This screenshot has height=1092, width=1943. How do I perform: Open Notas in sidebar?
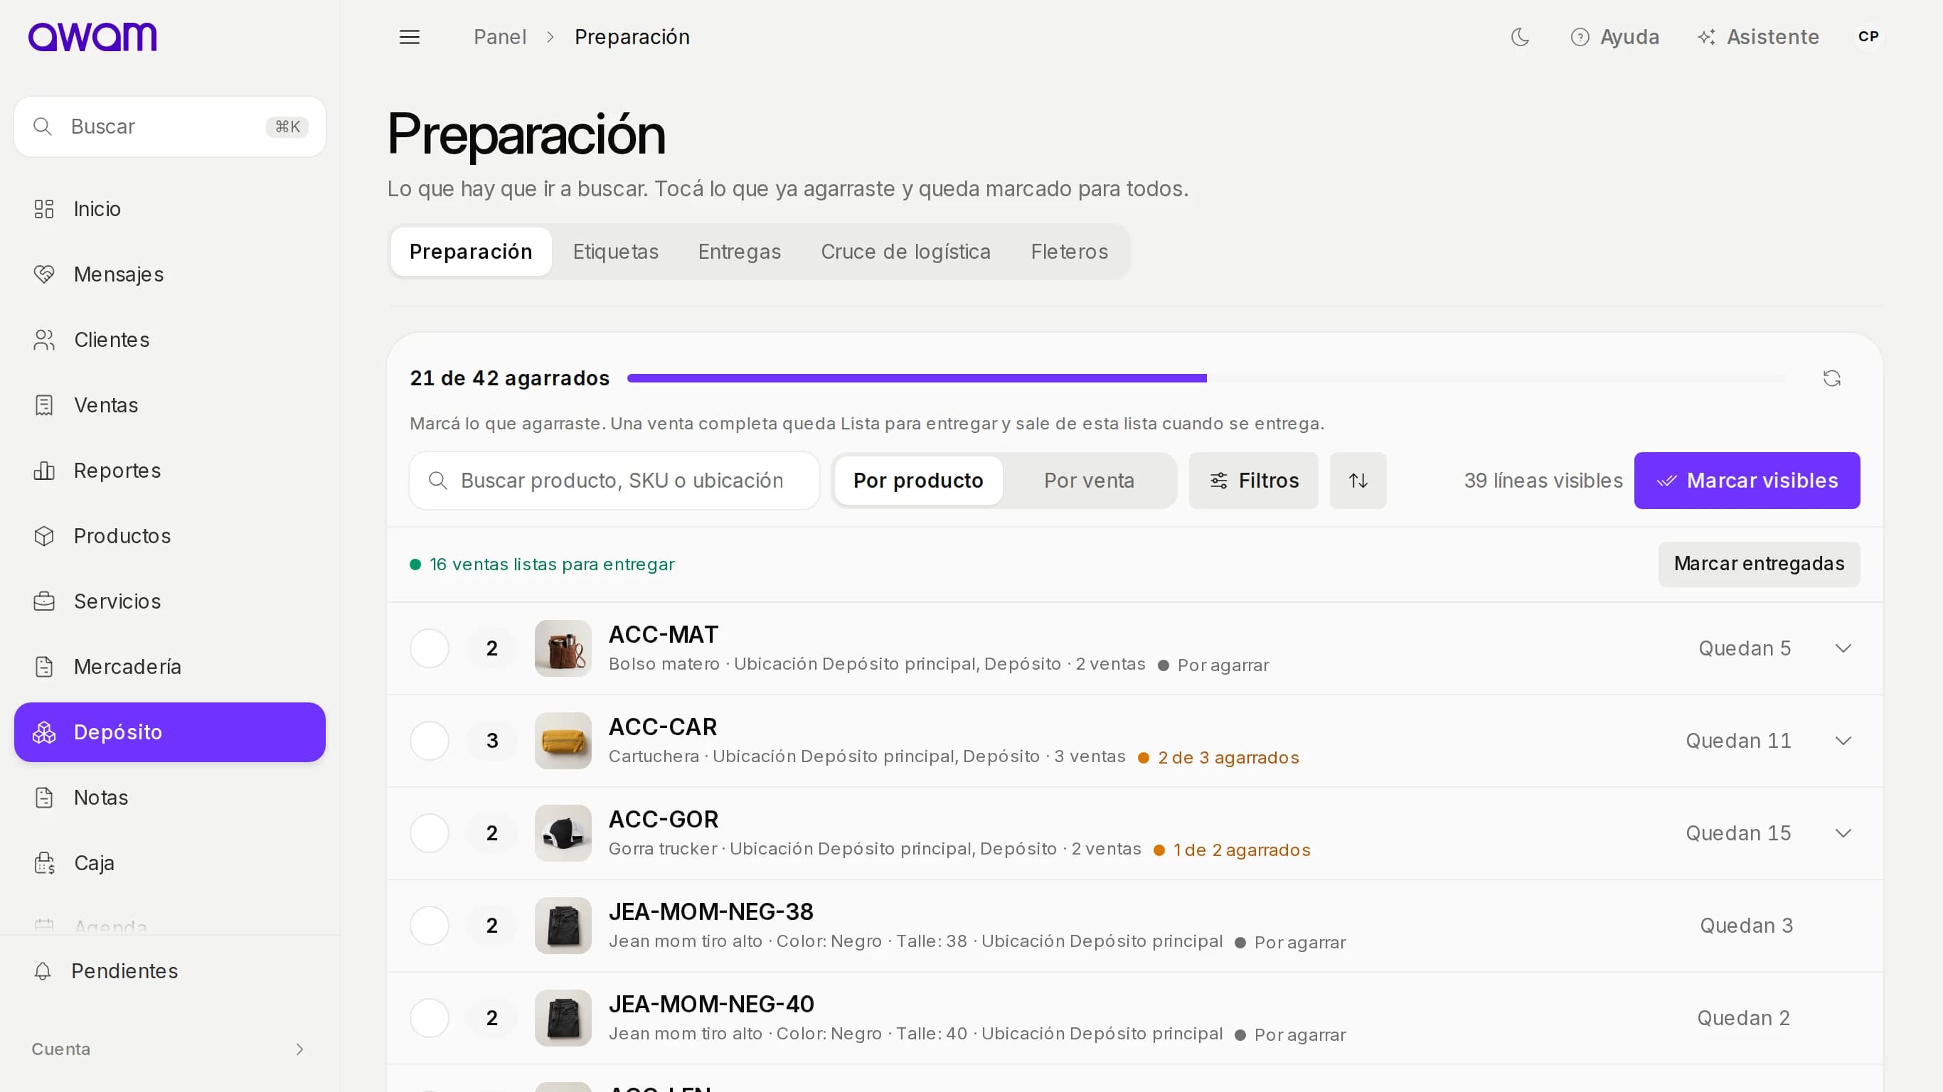170,797
